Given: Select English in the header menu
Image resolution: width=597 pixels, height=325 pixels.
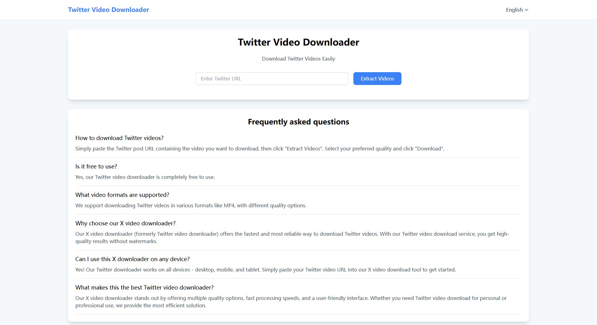Looking at the screenshot, I should pyautogui.click(x=514, y=9).
